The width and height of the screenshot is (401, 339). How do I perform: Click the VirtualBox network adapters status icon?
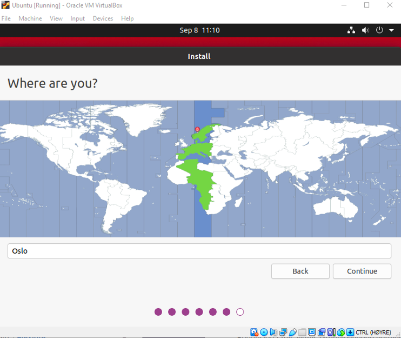[x=283, y=333]
